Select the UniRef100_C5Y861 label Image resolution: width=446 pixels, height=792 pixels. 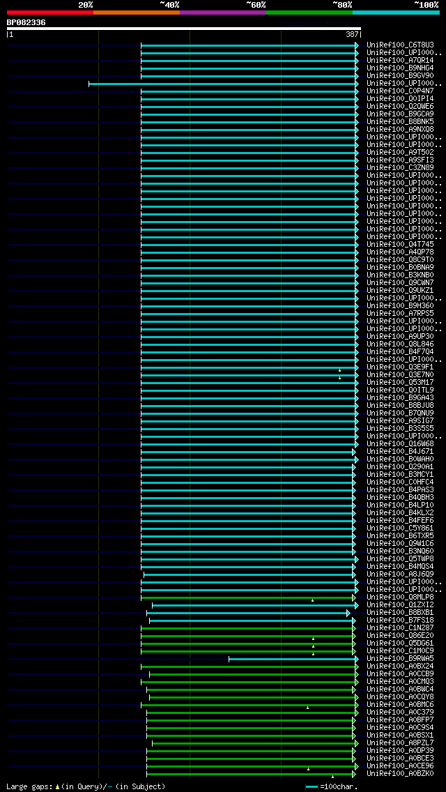pos(400,528)
